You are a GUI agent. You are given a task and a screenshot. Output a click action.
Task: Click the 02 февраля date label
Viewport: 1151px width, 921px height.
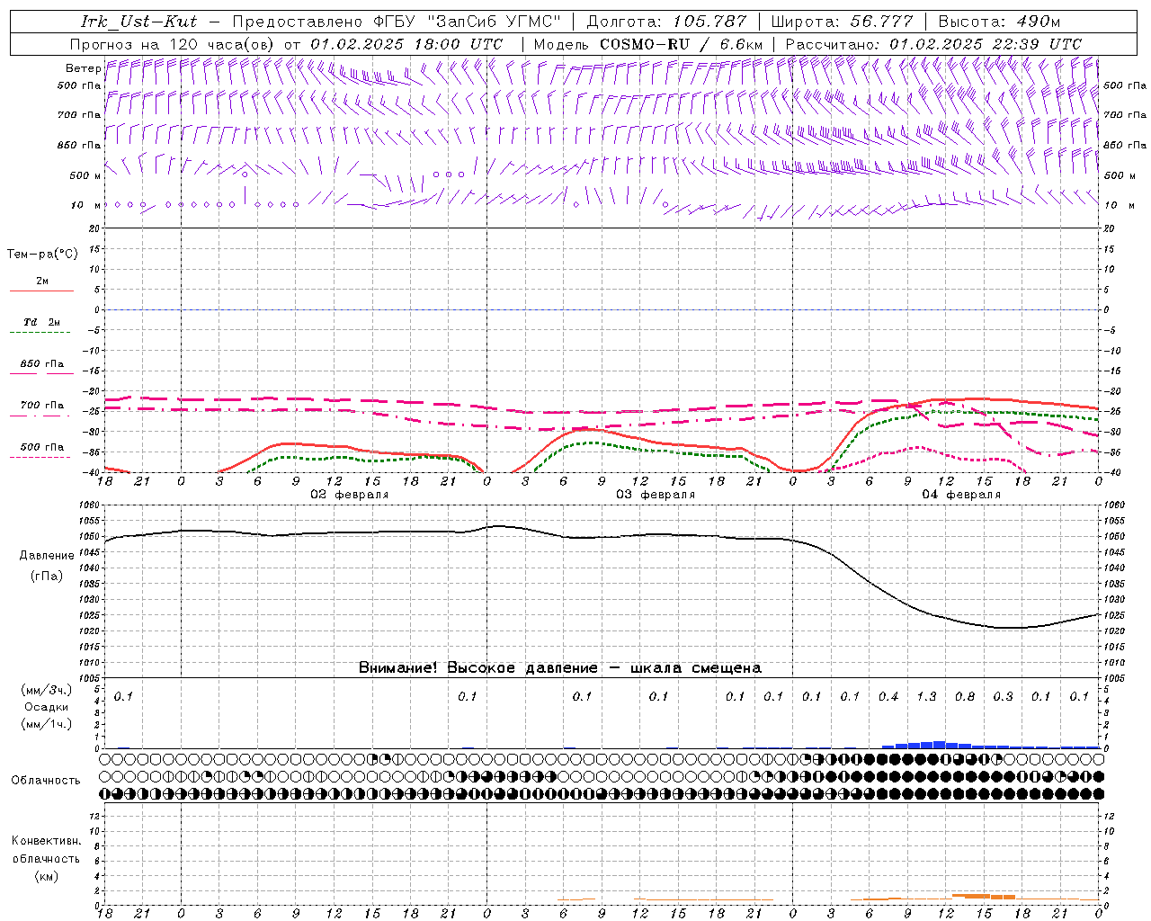pyautogui.click(x=350, y=495)
